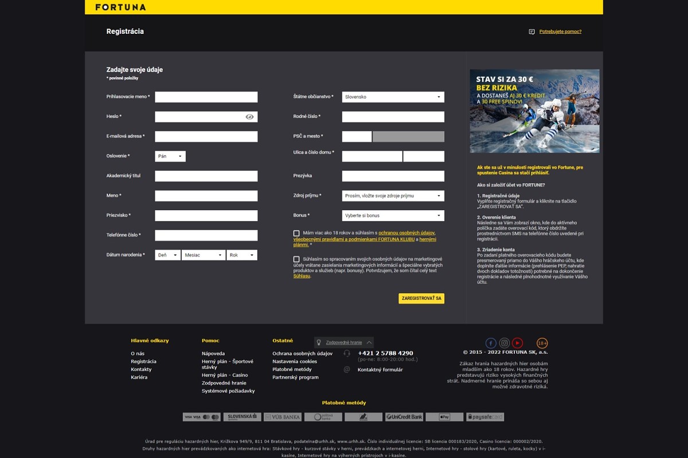Click the UniCredit Bank payment logo
688x458 pixels.
point(404,417)
